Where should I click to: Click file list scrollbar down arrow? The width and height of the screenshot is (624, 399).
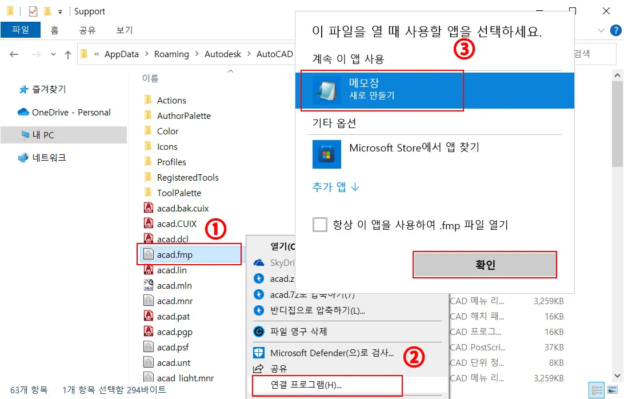pos(617,376)
